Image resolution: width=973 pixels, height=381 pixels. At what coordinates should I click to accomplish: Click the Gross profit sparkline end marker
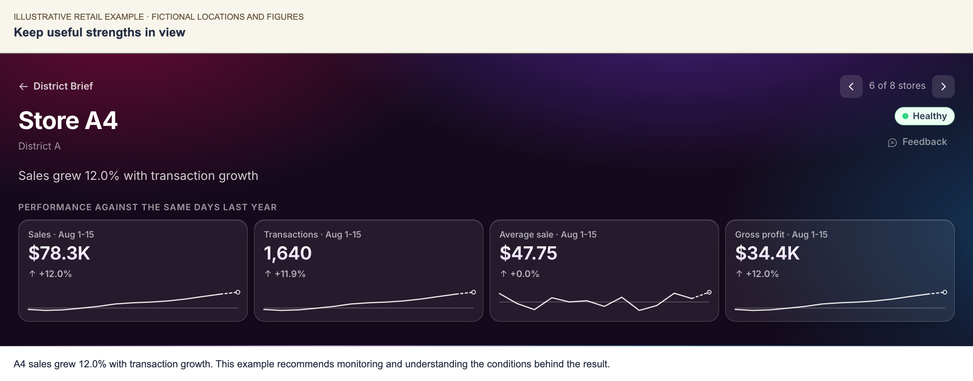click(945, 292)
